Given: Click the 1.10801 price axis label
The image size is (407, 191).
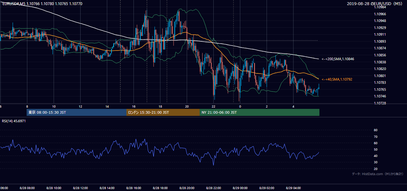Looking at the screenshot, I should click(x=380, y=76).
